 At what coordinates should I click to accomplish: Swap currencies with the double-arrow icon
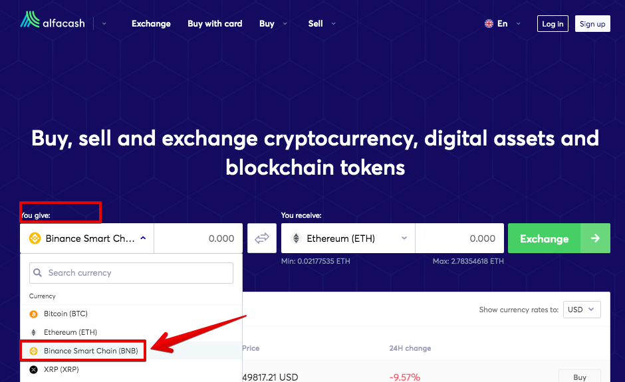pos(262,239)
